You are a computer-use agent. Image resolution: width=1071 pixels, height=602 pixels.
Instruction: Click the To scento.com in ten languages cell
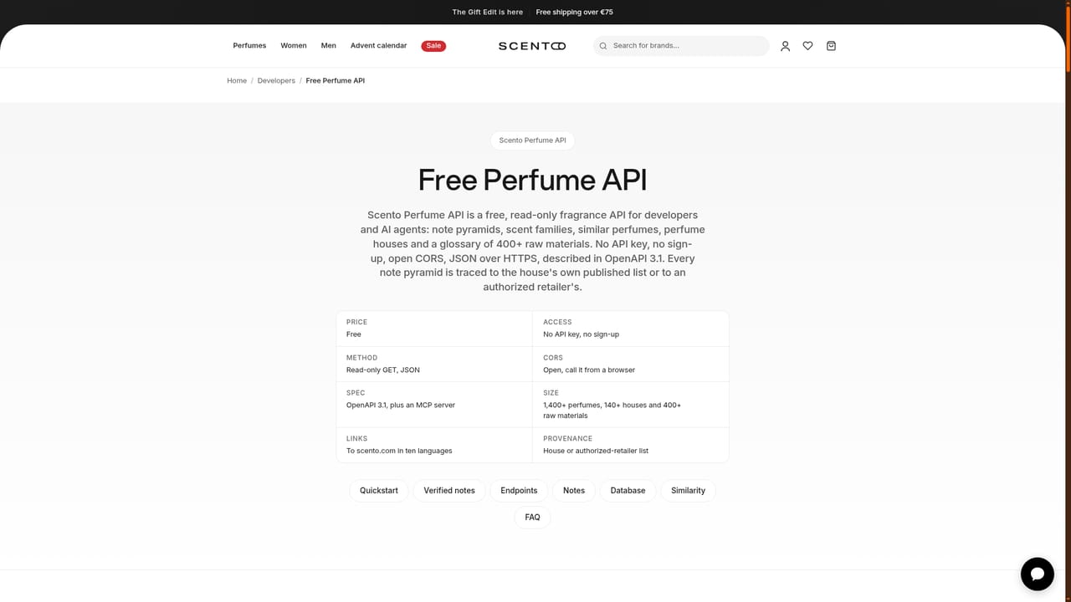[434, 445]
